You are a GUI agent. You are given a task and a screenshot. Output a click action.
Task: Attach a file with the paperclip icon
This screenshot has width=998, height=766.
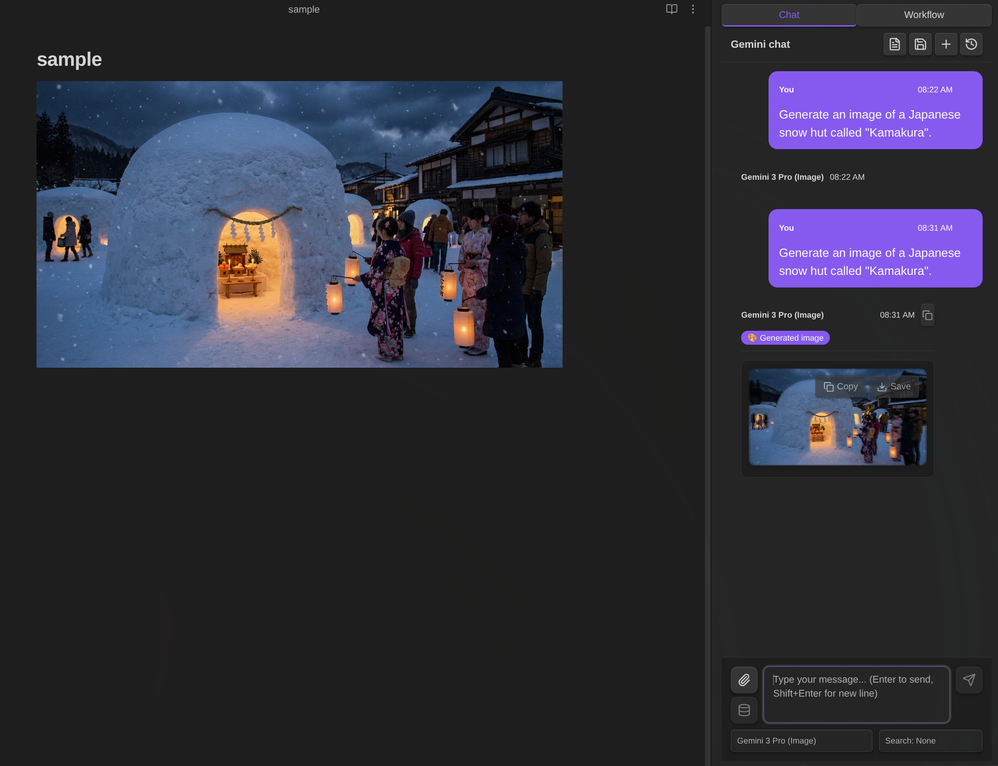[x=744, y=680]
